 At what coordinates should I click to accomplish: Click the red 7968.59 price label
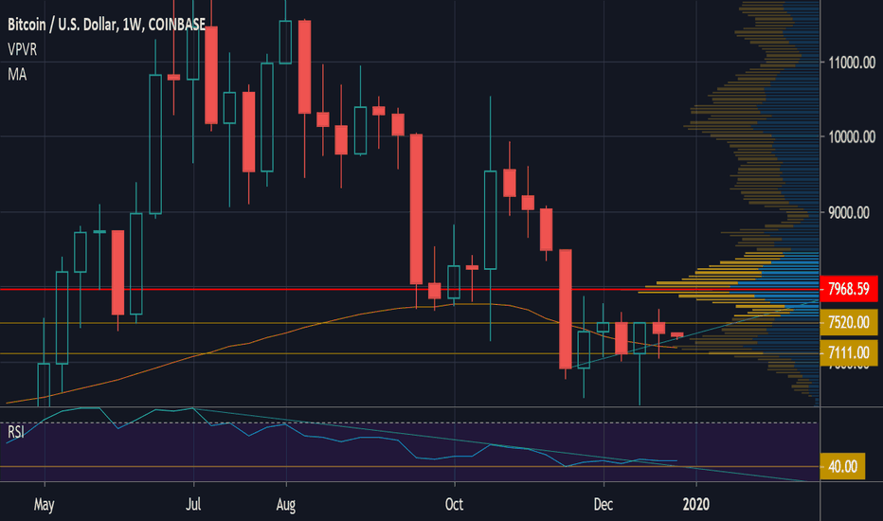point(849,289)
